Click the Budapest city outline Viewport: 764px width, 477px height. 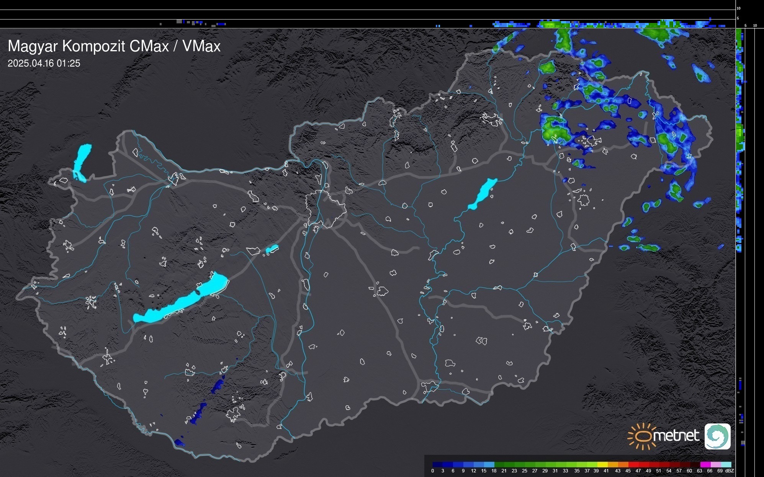(326, 210)
